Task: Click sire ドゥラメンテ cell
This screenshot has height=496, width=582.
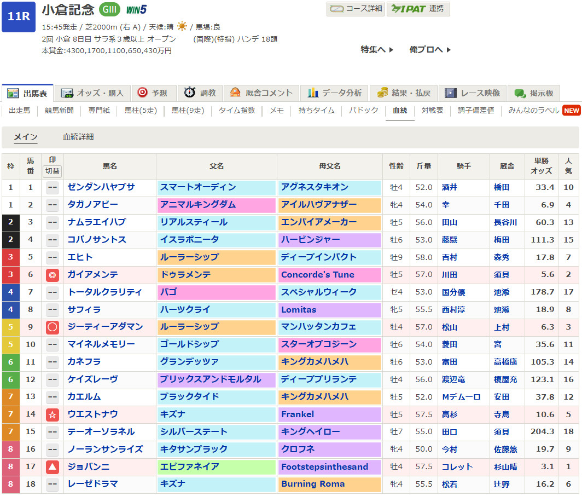Action: pos(217,275)
